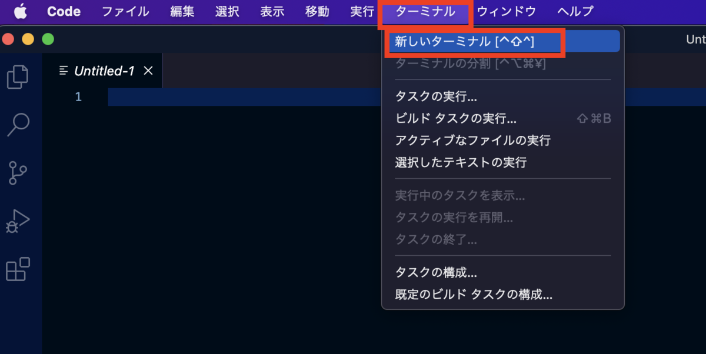The width and height of the screenshot is (706, 354).
Task: Choose タスクの構成... entry
Action: tap(503, 273)
